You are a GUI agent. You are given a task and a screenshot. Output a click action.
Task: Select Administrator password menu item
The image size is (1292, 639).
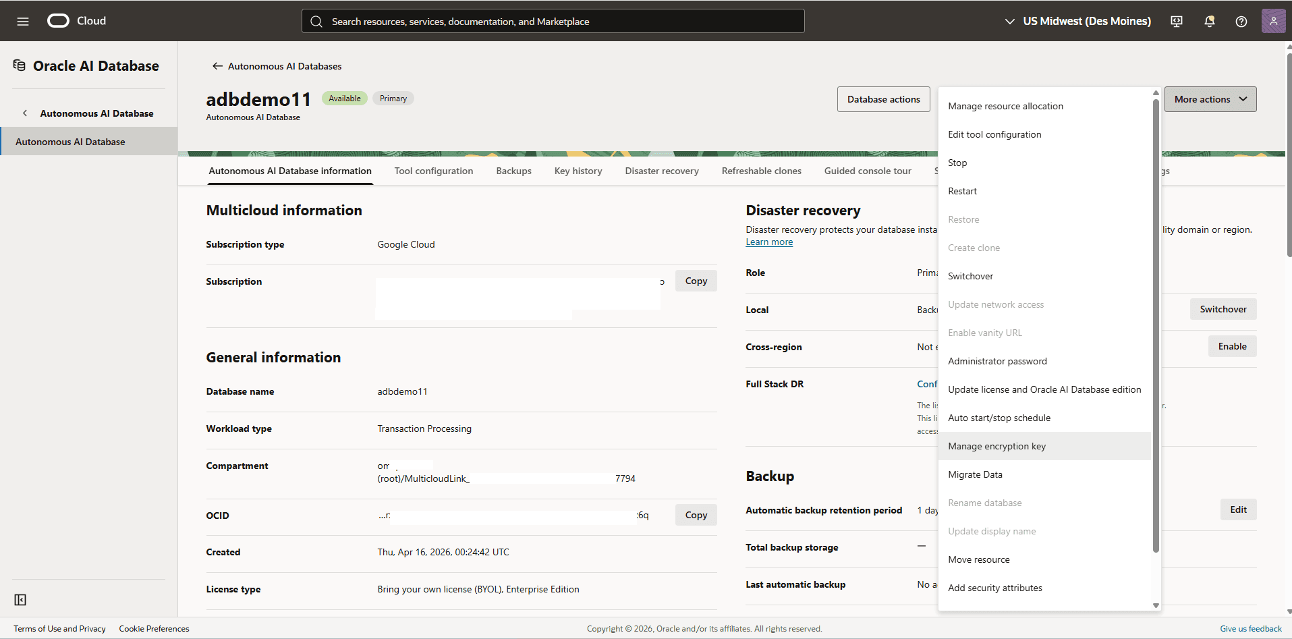tap(1044, 361)
